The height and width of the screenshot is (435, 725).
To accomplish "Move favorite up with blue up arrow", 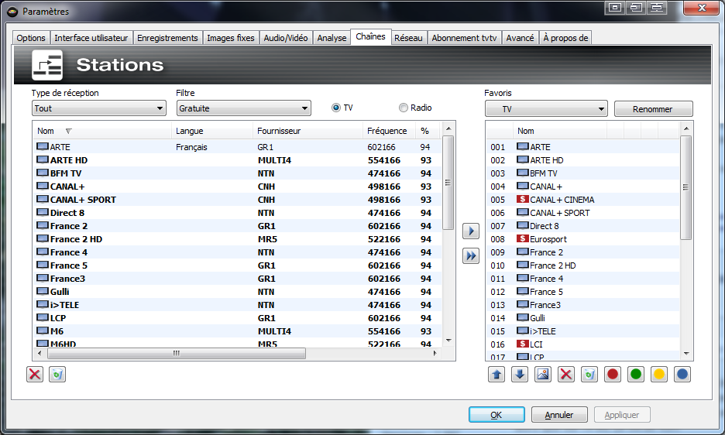I will coord(497,374).
